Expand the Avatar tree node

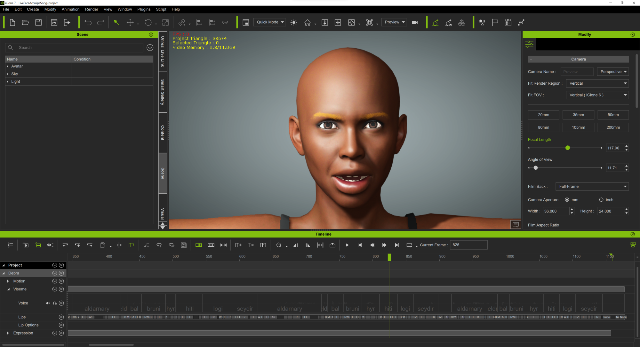8,66
